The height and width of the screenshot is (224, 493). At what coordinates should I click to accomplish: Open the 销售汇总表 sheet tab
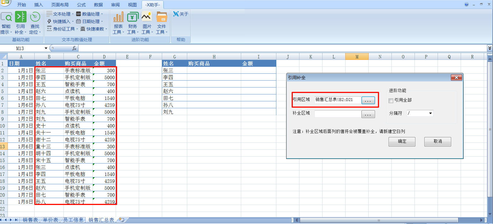click(101, 220)
